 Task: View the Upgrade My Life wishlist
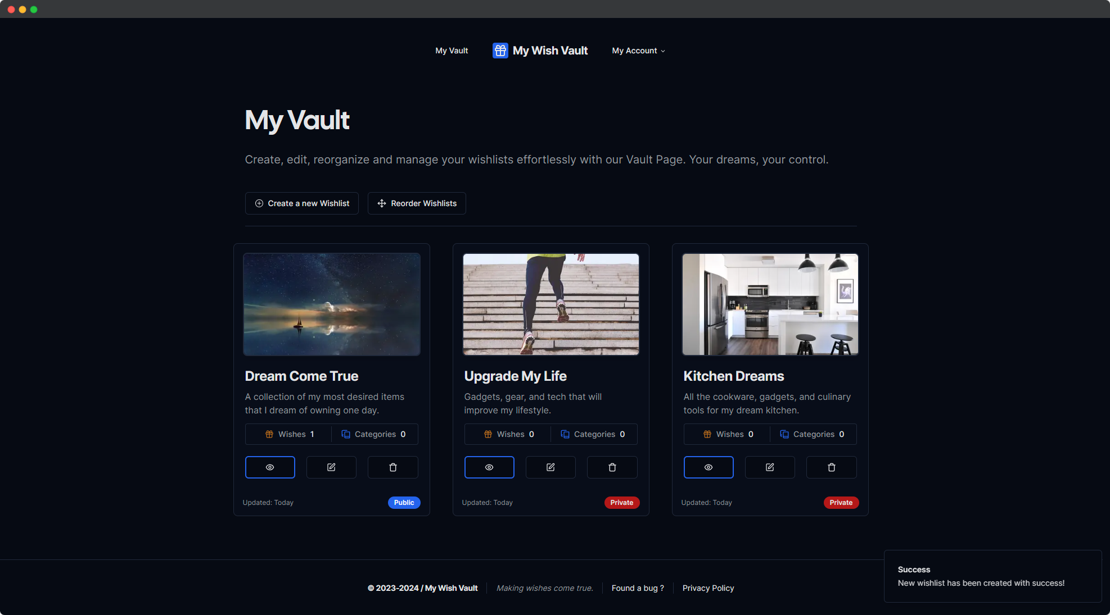tap(489, 467)
